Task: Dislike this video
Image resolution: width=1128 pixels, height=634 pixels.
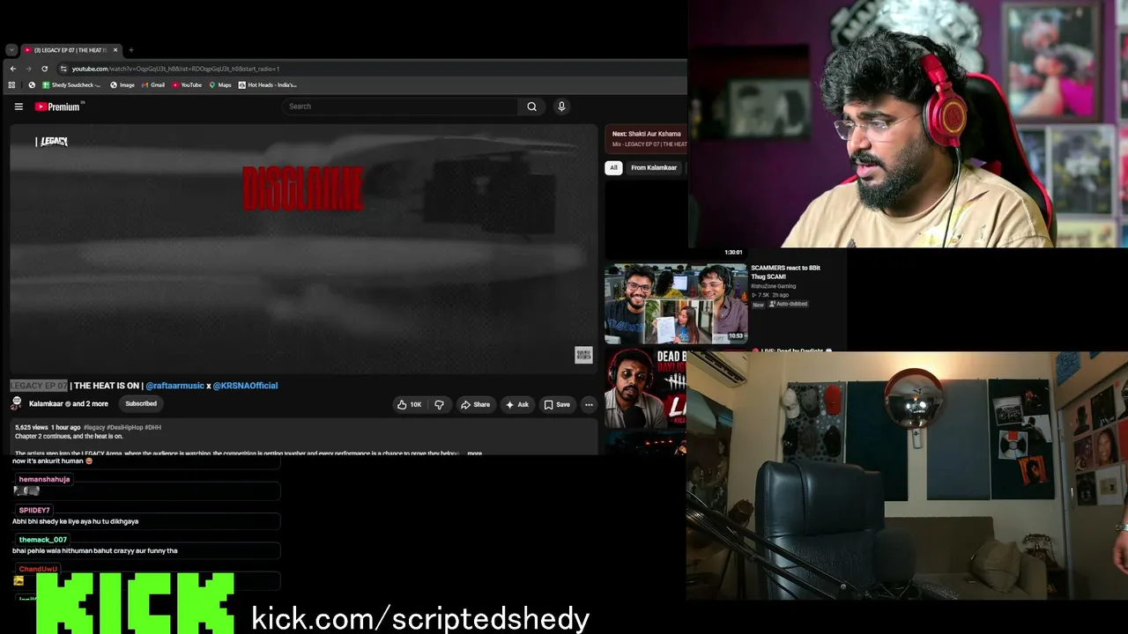Action: [439, 405]
